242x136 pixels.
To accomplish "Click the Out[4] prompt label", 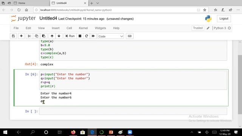I will [x=31, y=64].
